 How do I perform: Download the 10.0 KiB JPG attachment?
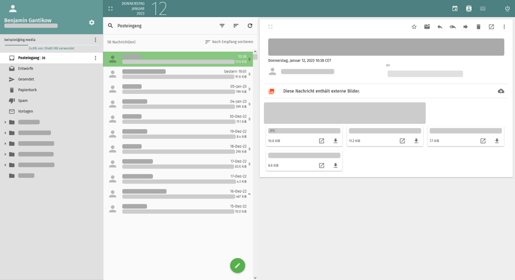(335, 141)
